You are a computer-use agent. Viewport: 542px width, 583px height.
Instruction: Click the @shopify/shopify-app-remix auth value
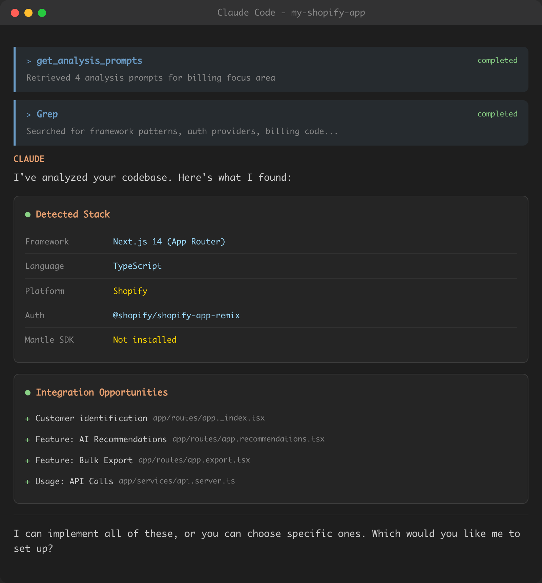point(176,315)
